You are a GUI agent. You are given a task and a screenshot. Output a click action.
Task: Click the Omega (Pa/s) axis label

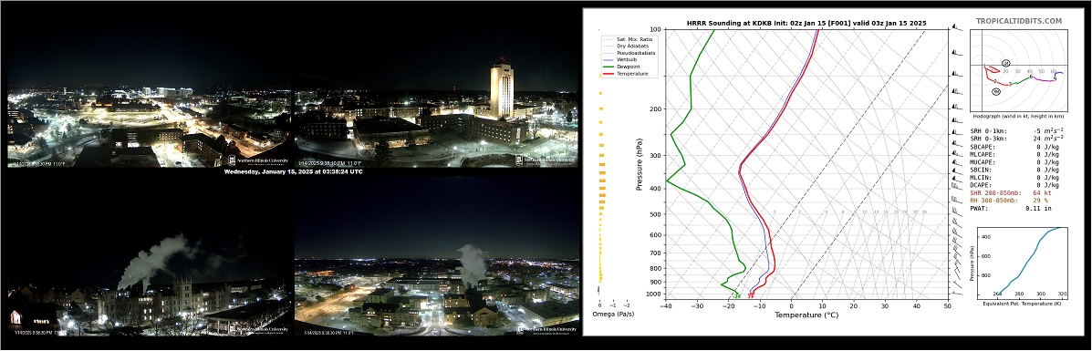pyautogui.click(x=613, y=315)
